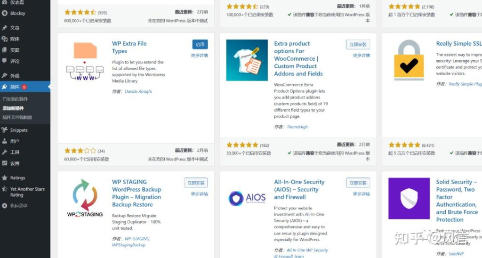This screenshot has height=258, width=482.
Task: Click the 评论 (Comments) bubble icon
Action: [5, 61]
